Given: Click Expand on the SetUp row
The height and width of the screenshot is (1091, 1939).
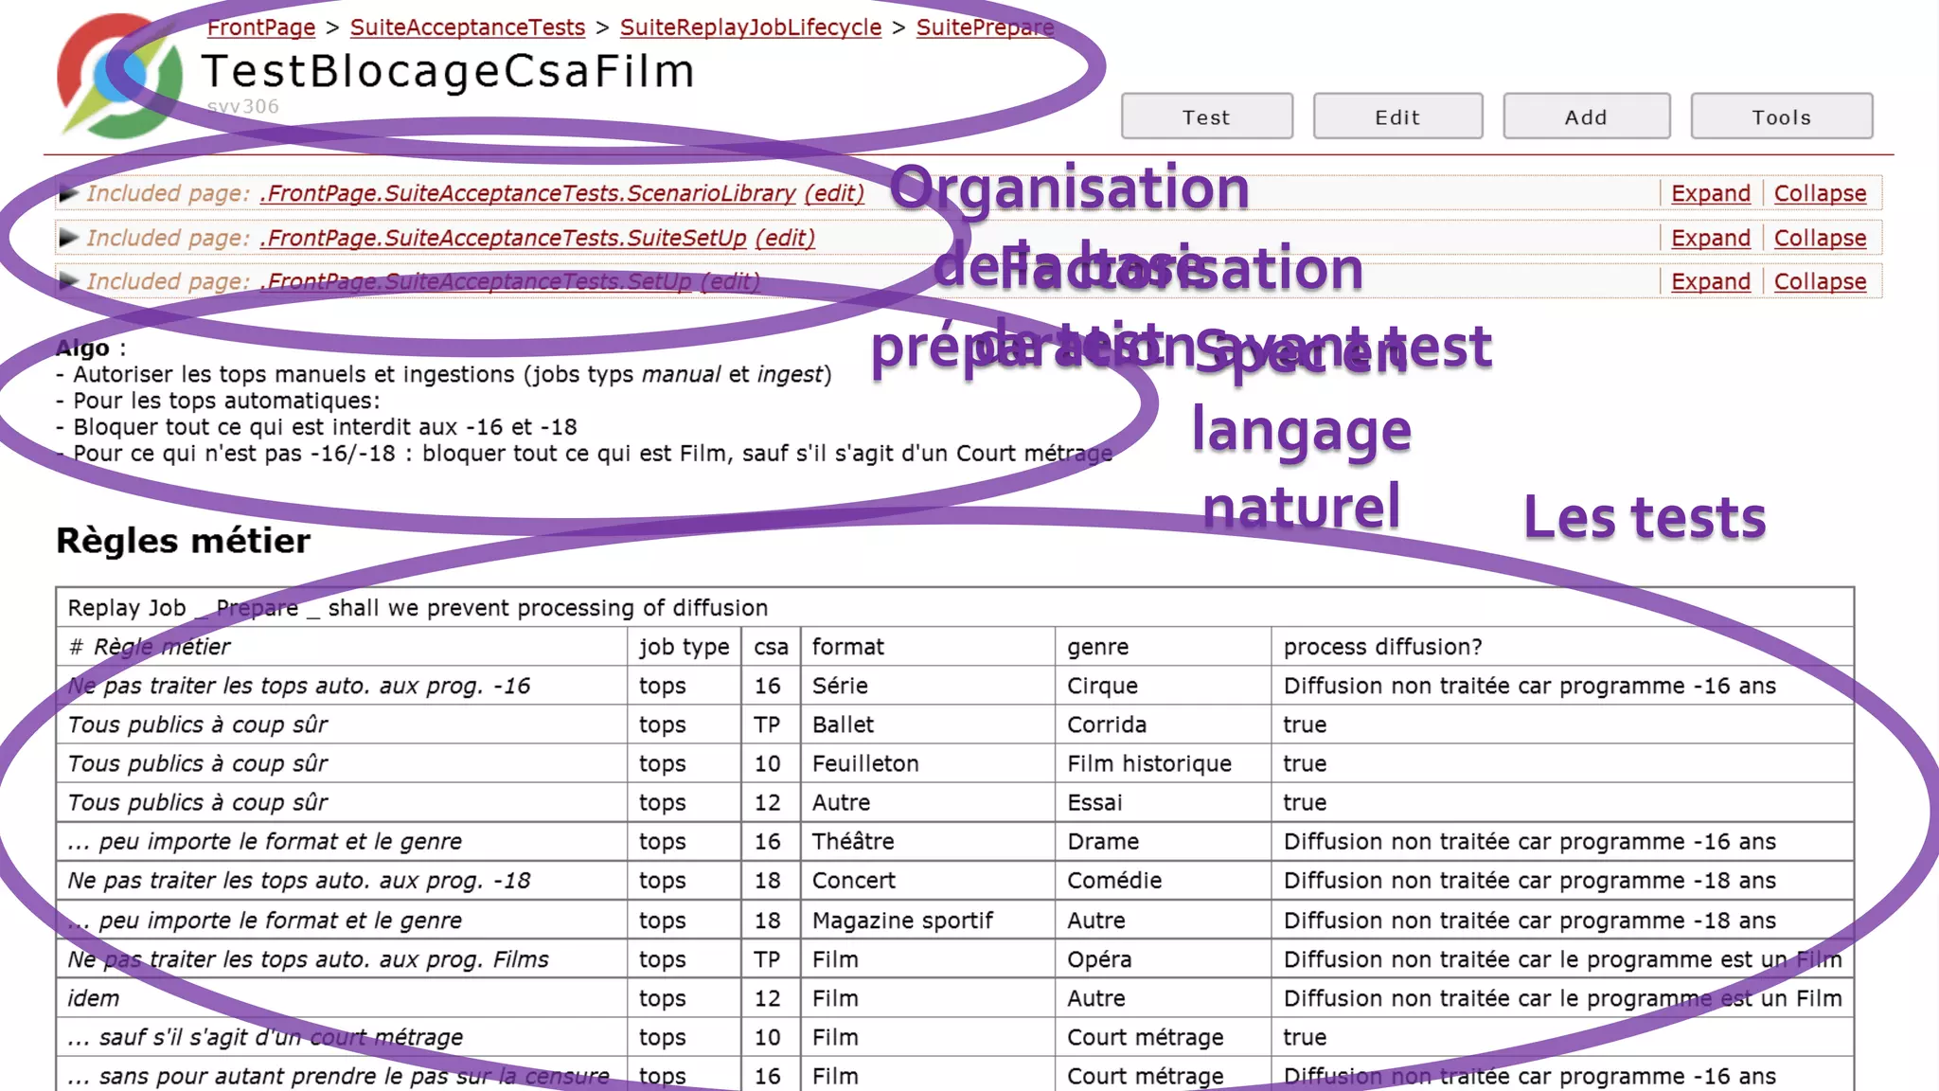Looking at the screenshot, I should pos(1711,281).
